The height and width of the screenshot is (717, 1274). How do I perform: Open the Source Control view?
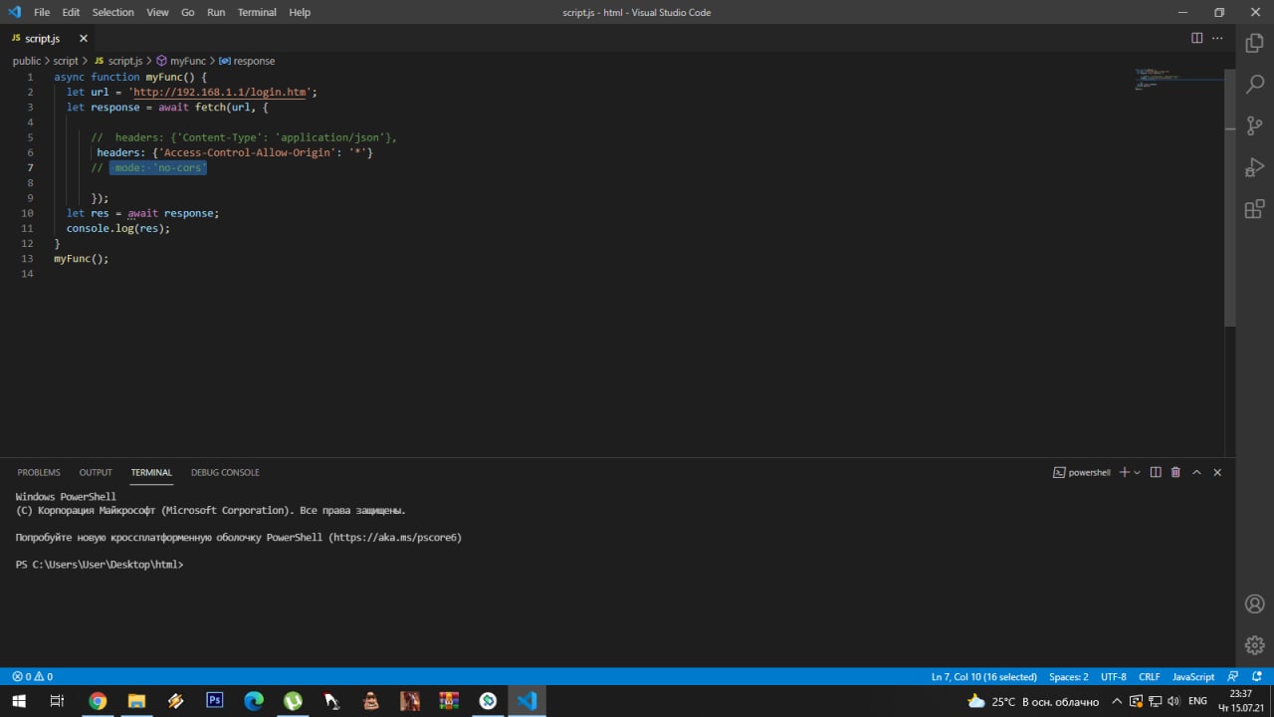1254,126
